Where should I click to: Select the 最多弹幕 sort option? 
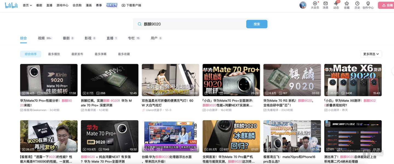(x=100, y=54)
